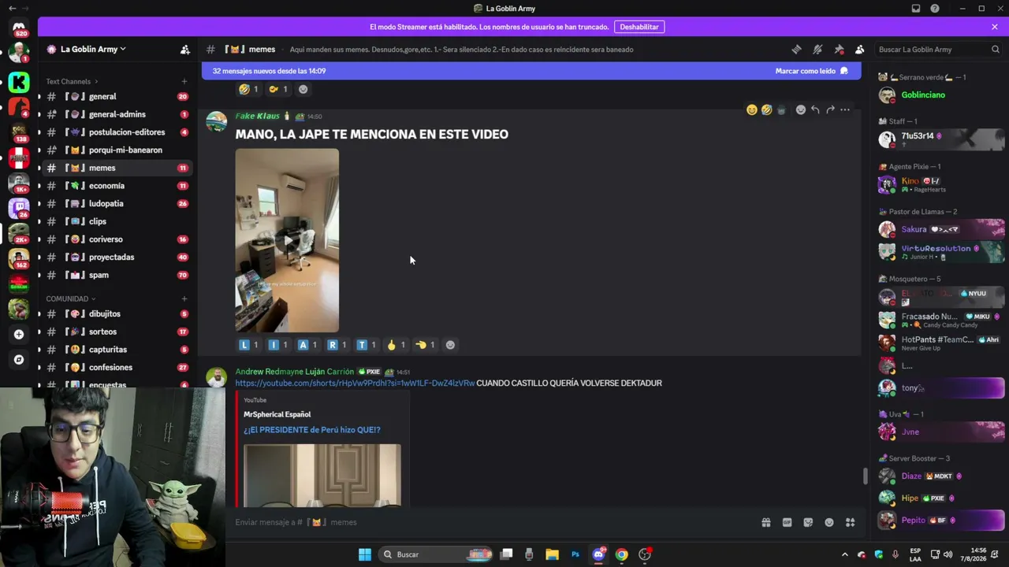1009x567 pixels.
Task: Toggle the member list icon
Action: pyautogui.click(x=860, y=49)
